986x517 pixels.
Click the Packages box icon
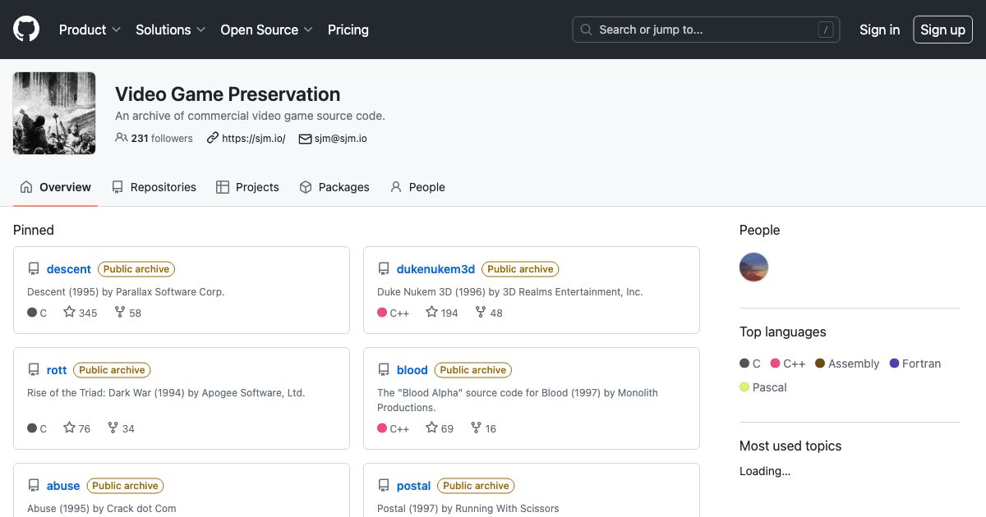tap(304, 187)
